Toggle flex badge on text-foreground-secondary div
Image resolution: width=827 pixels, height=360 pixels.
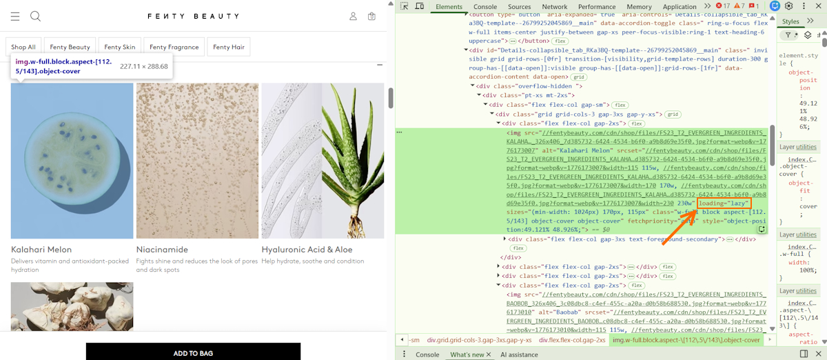518,248
